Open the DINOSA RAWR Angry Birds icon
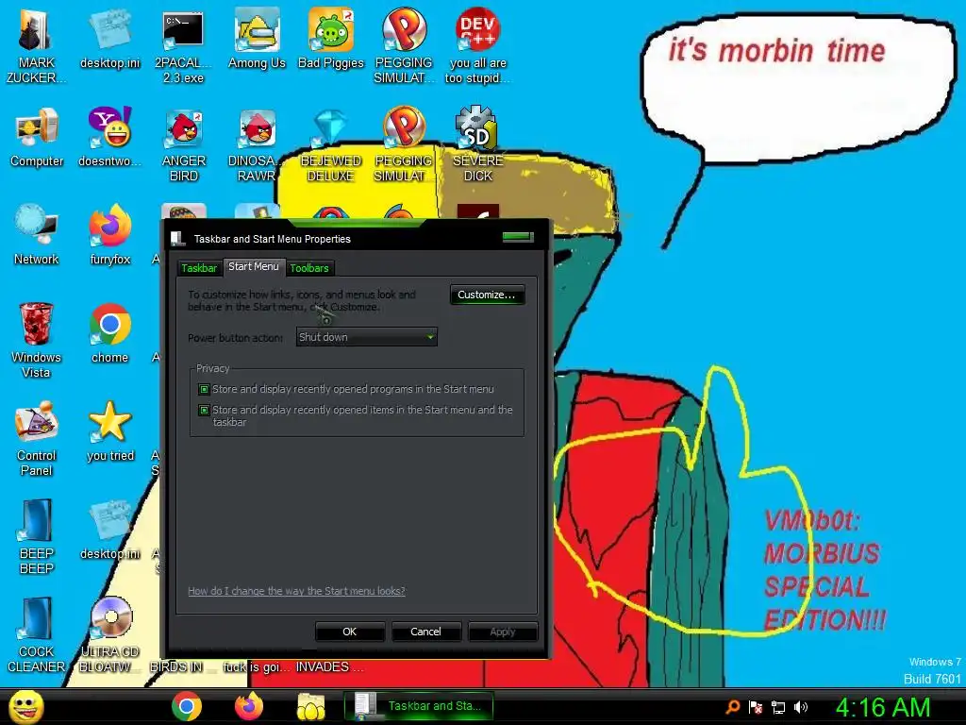Image resolution: width=966 pixels, height=725 pixels. (257, 144)
